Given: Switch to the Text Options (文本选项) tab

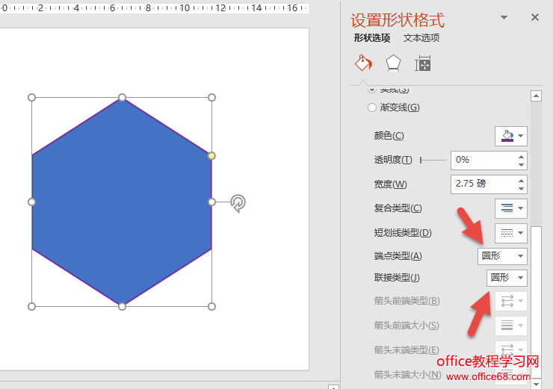Looking at the screenshot, I should click(421, 38).
